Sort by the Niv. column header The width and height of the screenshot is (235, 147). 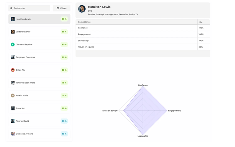pos(201,22)
